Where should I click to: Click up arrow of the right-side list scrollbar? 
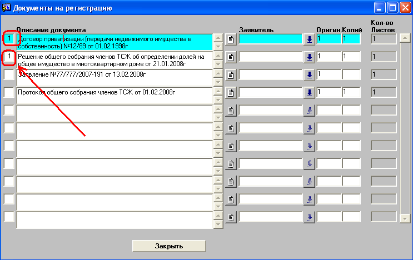[405, 38]
